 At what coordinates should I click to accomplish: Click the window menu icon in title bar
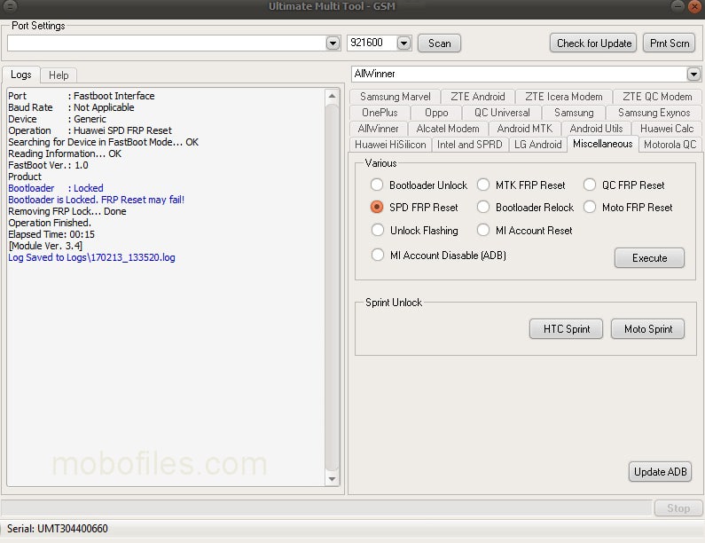click(10, 6)
